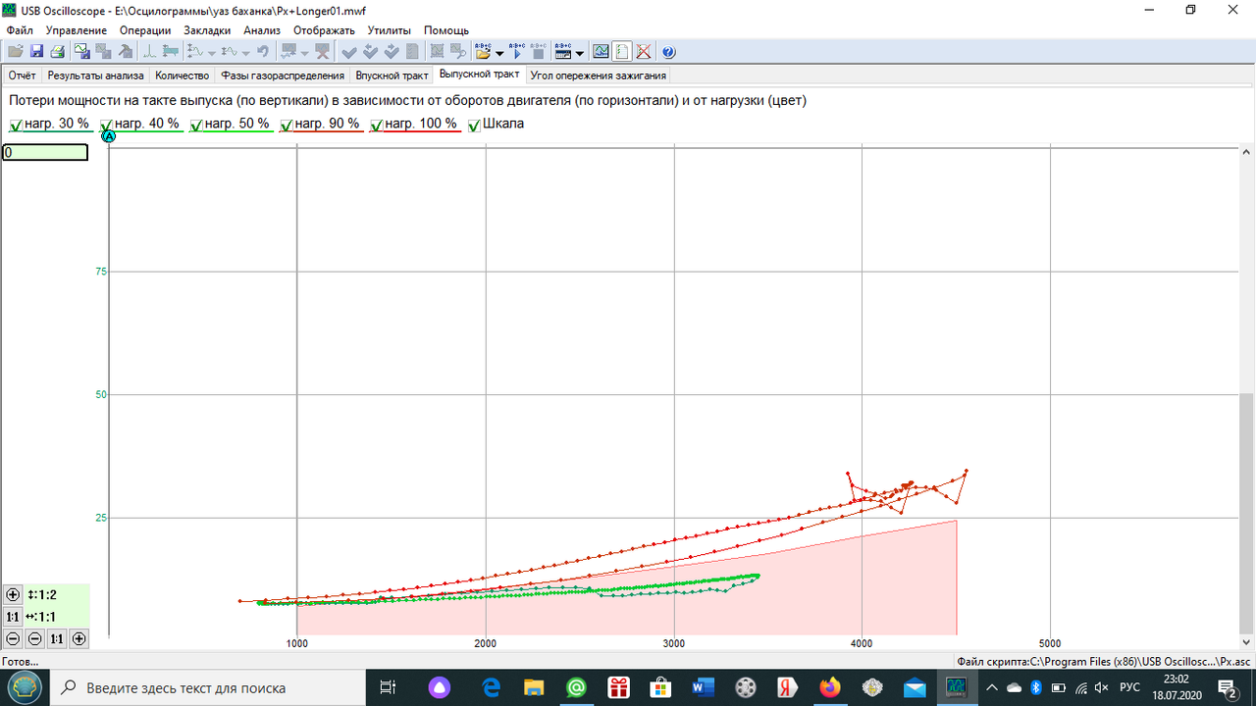Switch to the Отчёт tab
1256x706 pixels.
pyautogui.click(x=23, y=76)
